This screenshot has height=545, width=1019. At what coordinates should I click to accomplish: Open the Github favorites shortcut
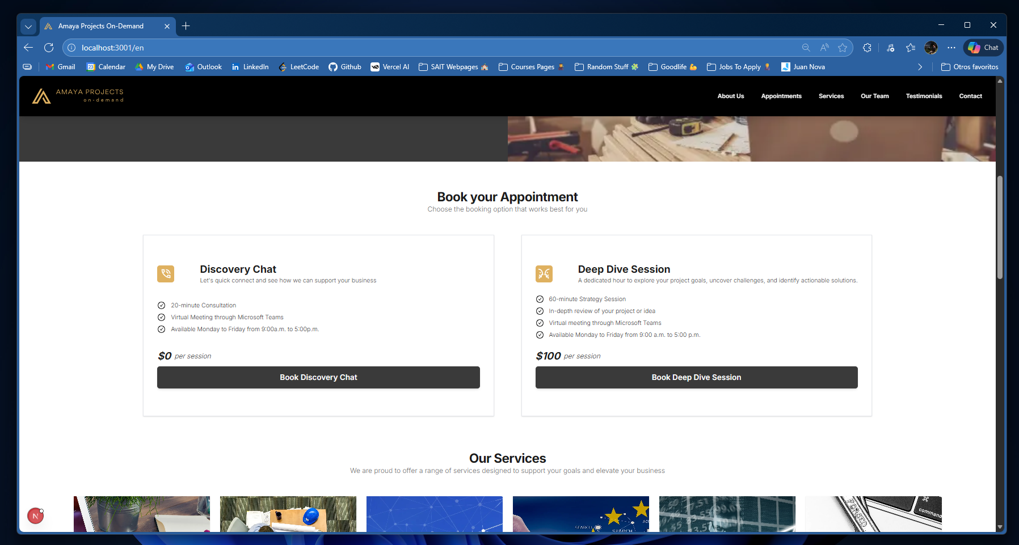(x=344, y=66)
